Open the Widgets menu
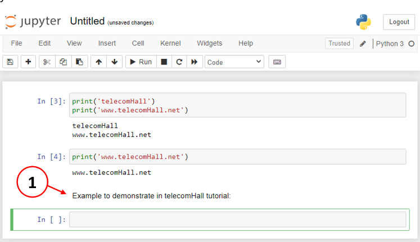This screenshot has width=420, height=242. pyautogui.click(x=210, y=43)
